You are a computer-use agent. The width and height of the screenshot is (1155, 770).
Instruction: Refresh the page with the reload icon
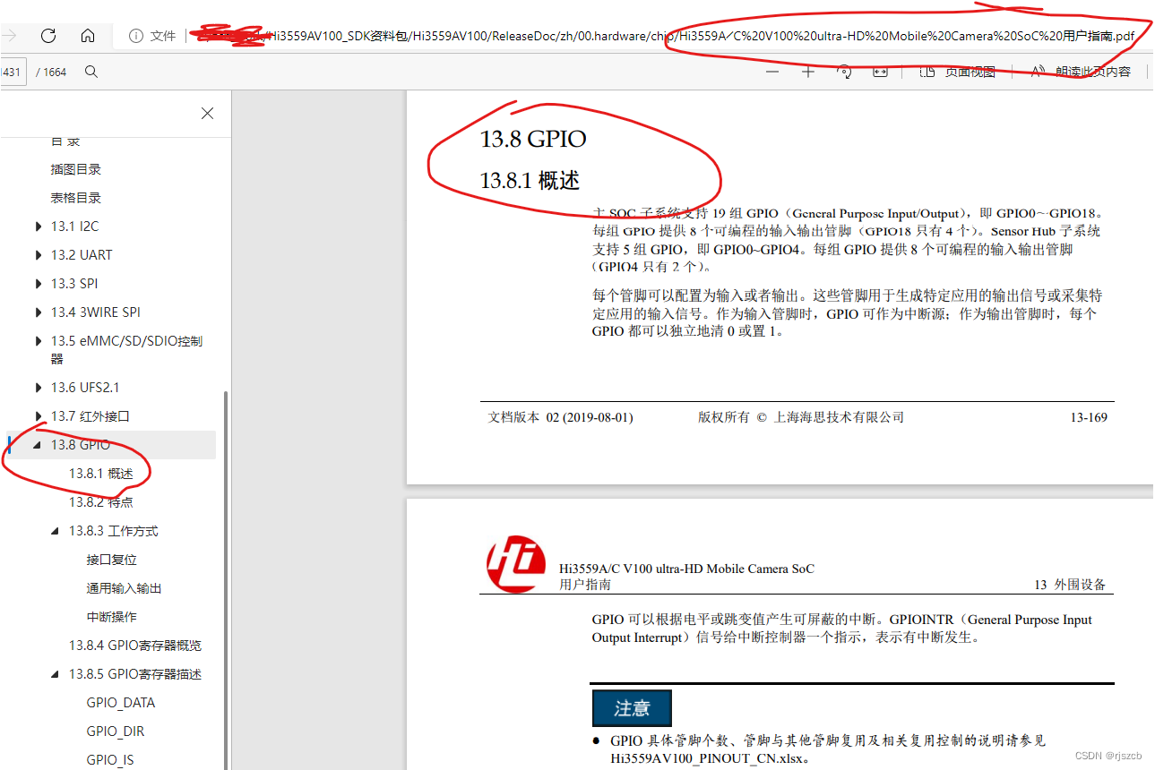coord(47,36)
